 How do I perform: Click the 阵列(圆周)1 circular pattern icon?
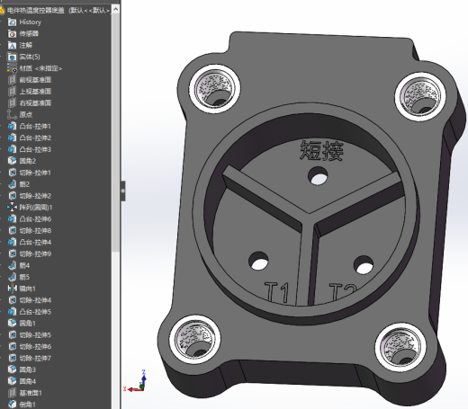(x=12, y=208)
